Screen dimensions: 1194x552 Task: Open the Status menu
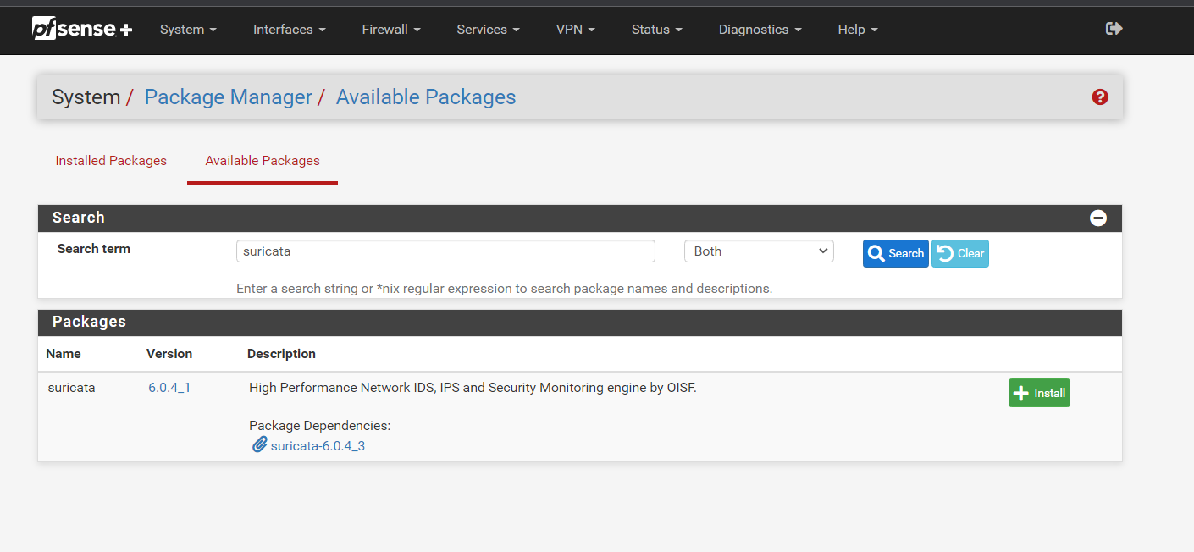[x=656, y=29]
